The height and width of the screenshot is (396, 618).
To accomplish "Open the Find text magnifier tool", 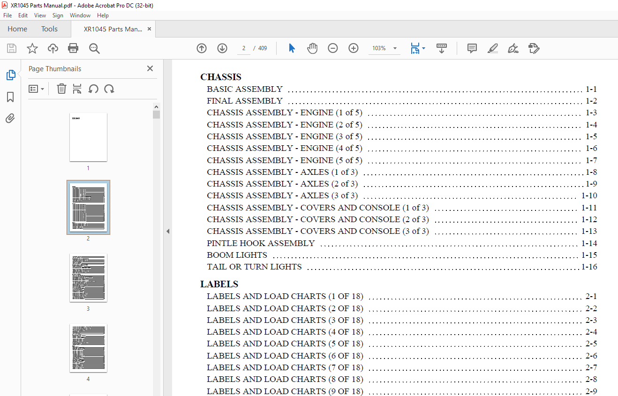I will [94, 48].
